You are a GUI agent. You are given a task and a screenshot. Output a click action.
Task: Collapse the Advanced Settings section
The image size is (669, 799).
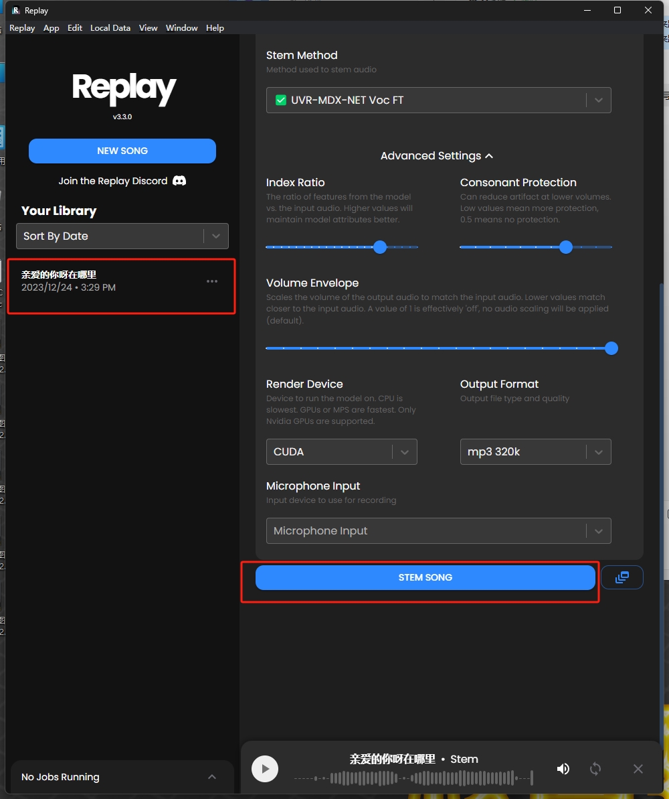(x=436, y=156)
